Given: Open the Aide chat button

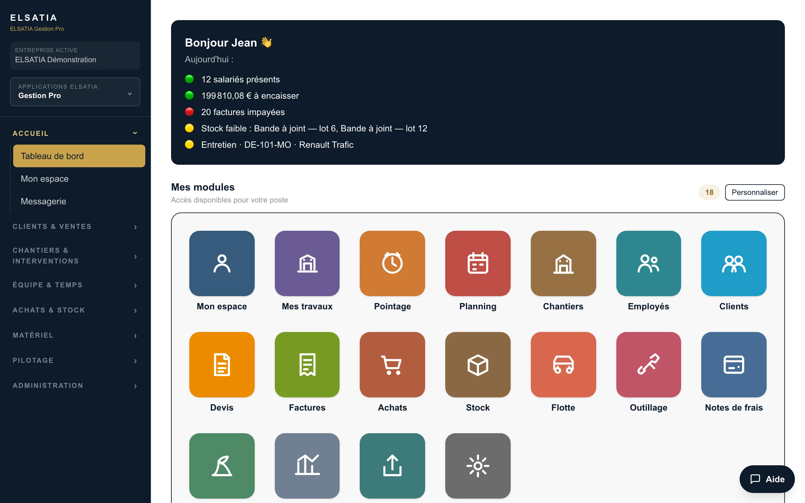Looking at the screenshot, I should coord(767,479).
